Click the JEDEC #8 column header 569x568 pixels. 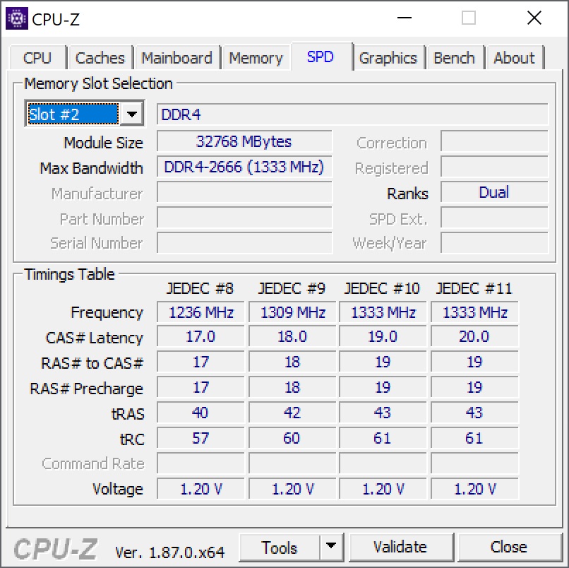point(200,289)
